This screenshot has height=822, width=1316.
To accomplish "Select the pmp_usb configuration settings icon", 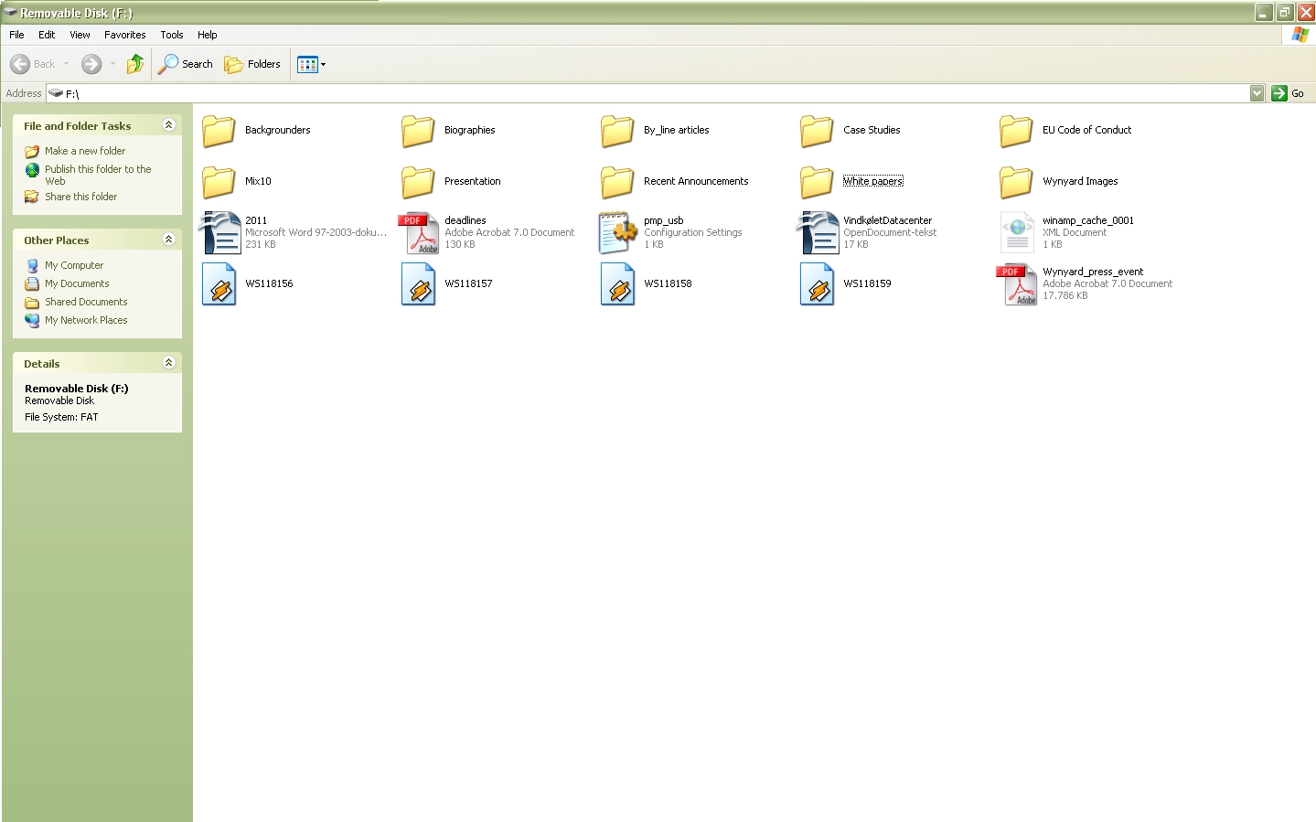I will click(x=617, y=232).
